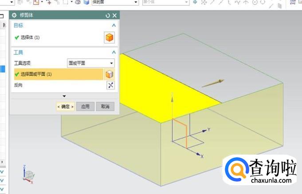
Task: Click the blue cube icon before 体的面
Action: click(x=86, y=2)
